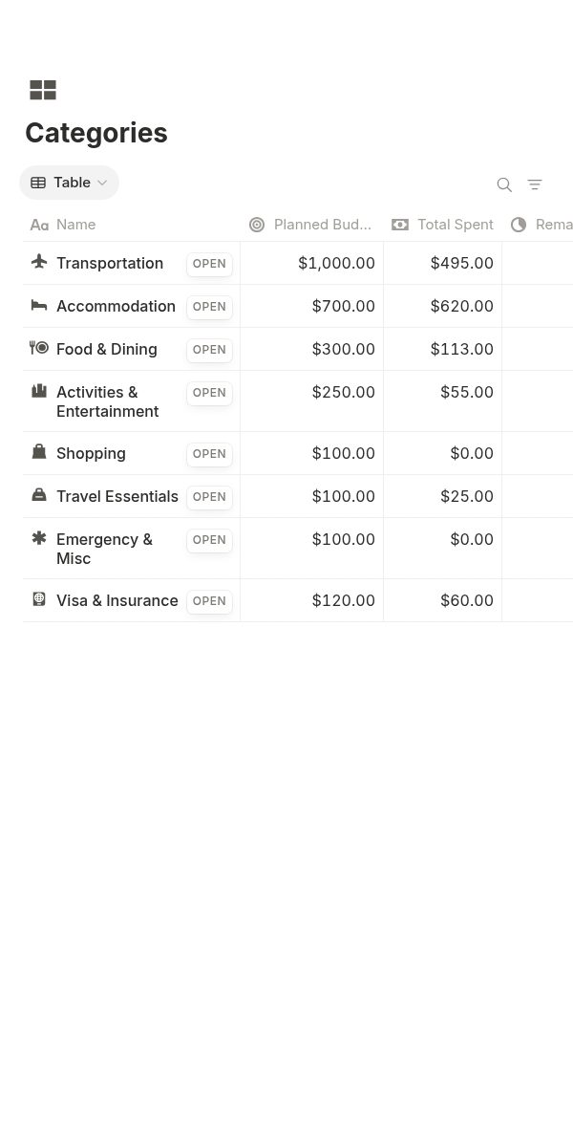The image size is (573, 1147).
Task: Click the Food & Dining utensils icon
Action: [x=39, y=348]
